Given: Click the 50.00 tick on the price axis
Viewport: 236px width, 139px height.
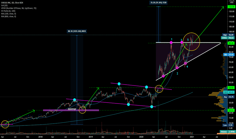Looking at the screenshot, I should point(232,82).
